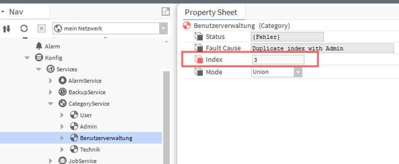Open the Nav tab menu
The width and height of the screenshot is (399, 164).
[x=3, y=12]
